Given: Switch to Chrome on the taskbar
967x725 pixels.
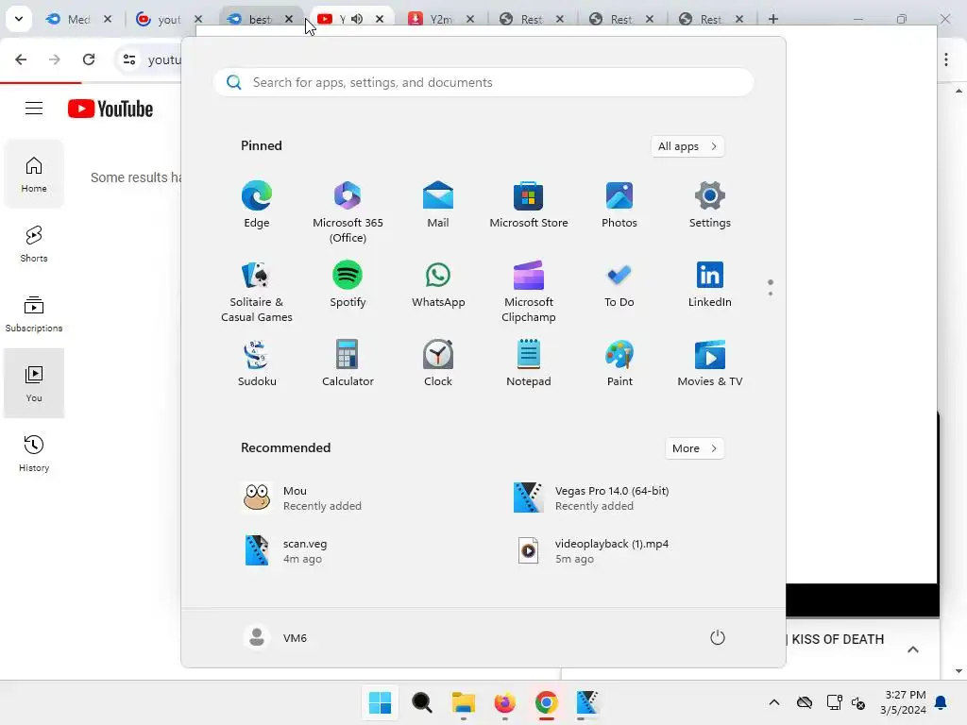Looking at the screenshot, I should point(547,702).
